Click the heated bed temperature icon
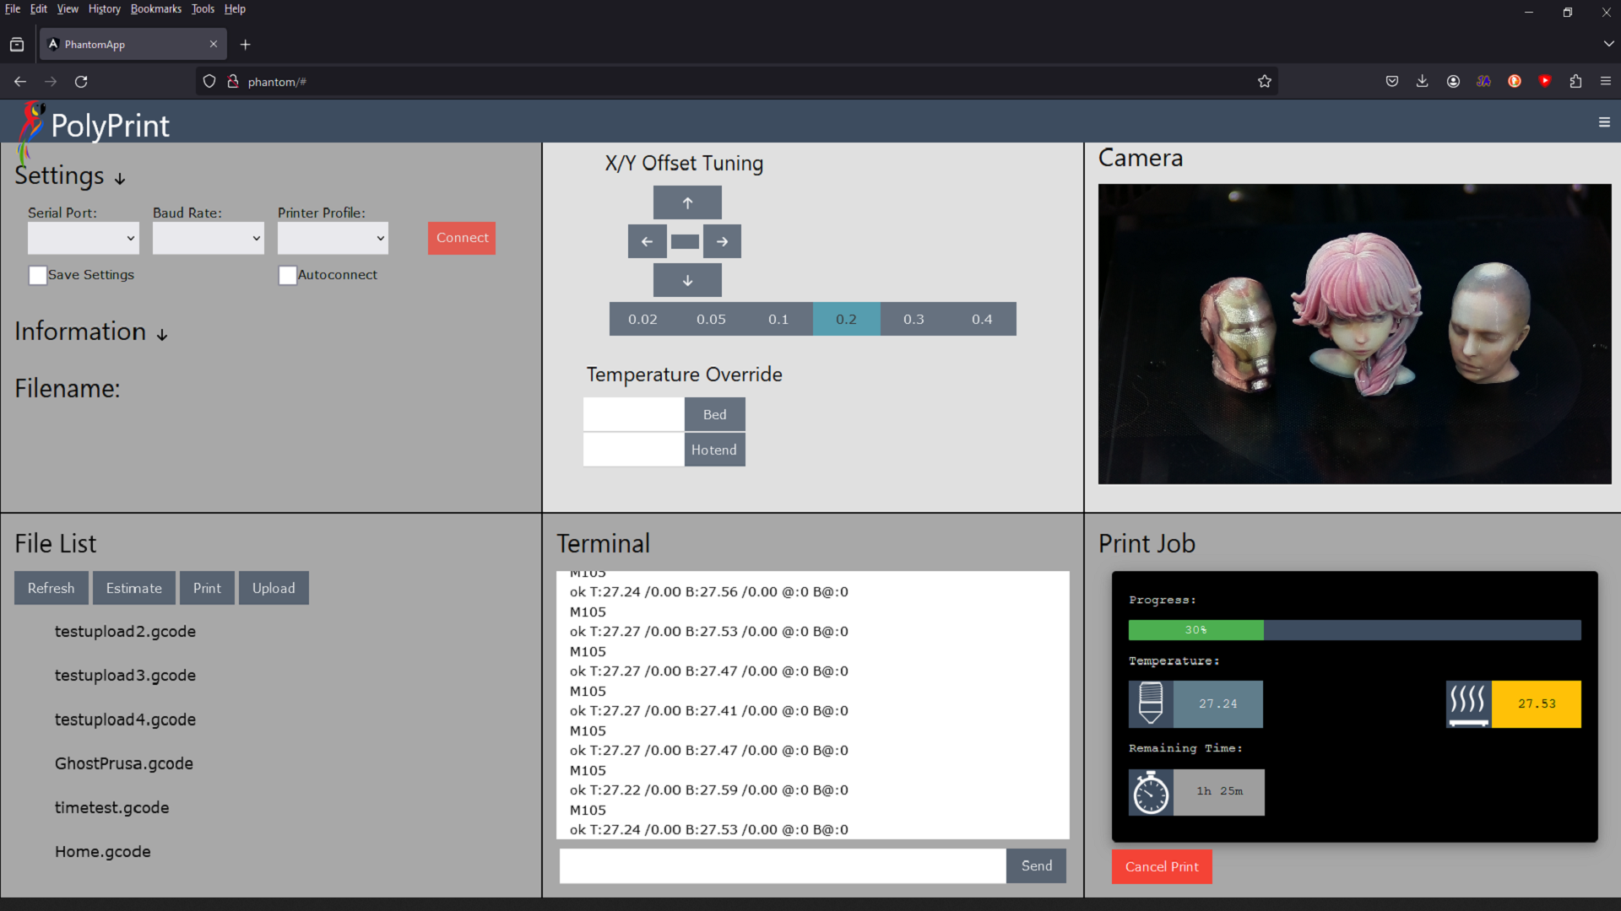 point(1468,703)
